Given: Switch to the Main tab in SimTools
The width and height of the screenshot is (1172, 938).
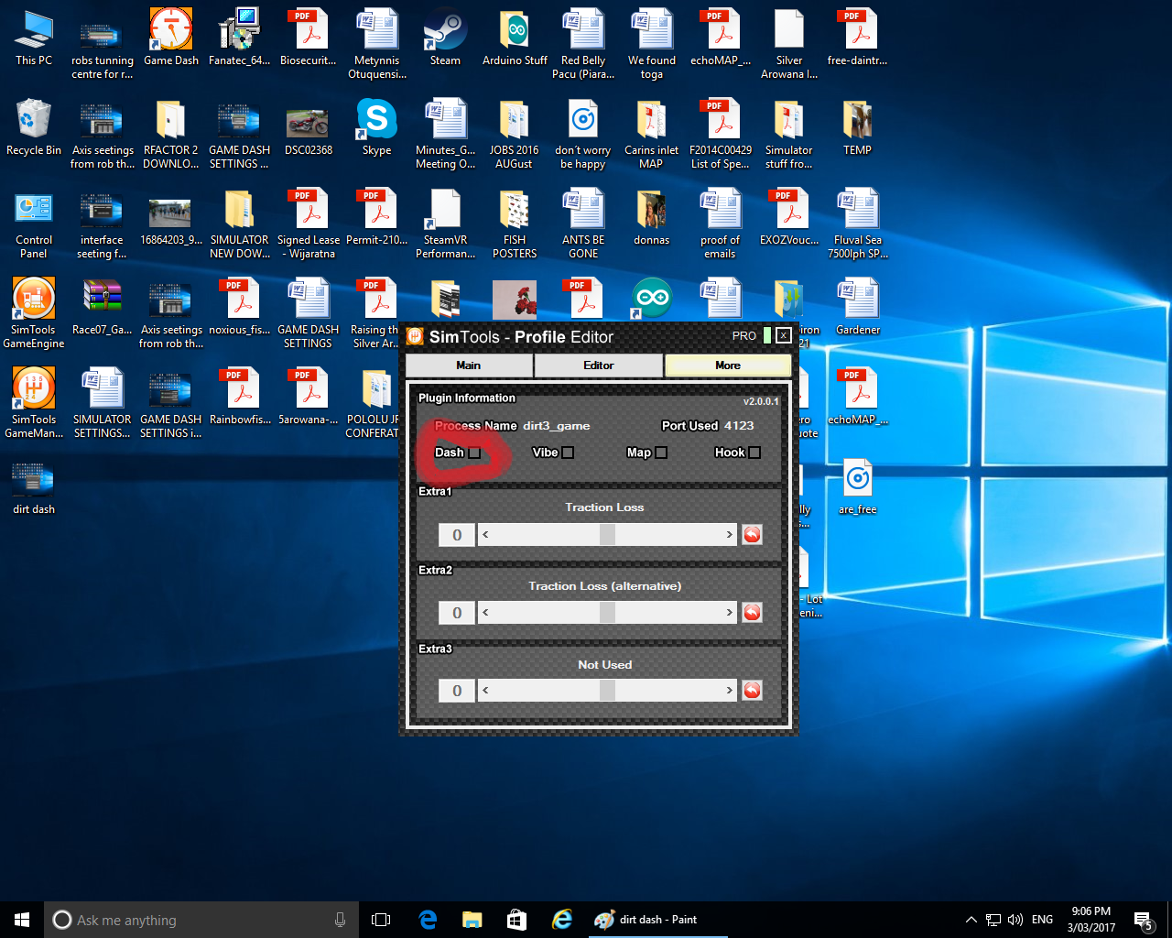Looking at the screenshot, I should [x=469, y=365].
